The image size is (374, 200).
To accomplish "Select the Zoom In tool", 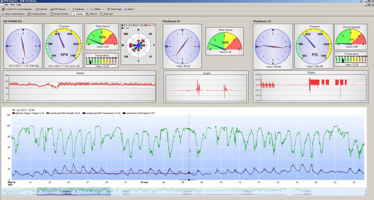I will [92, 14].
